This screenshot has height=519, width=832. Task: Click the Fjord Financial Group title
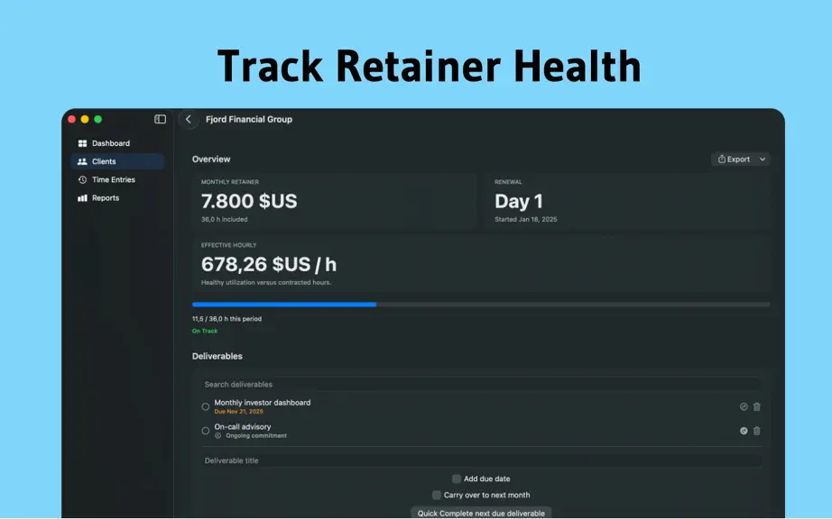tap(249, 119)
